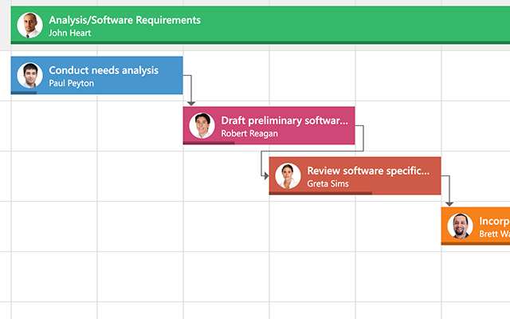Click the Robert Reagan name label

click(x=249, y=133)
